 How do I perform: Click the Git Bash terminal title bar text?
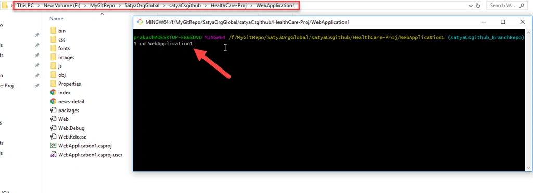(247, 22)
